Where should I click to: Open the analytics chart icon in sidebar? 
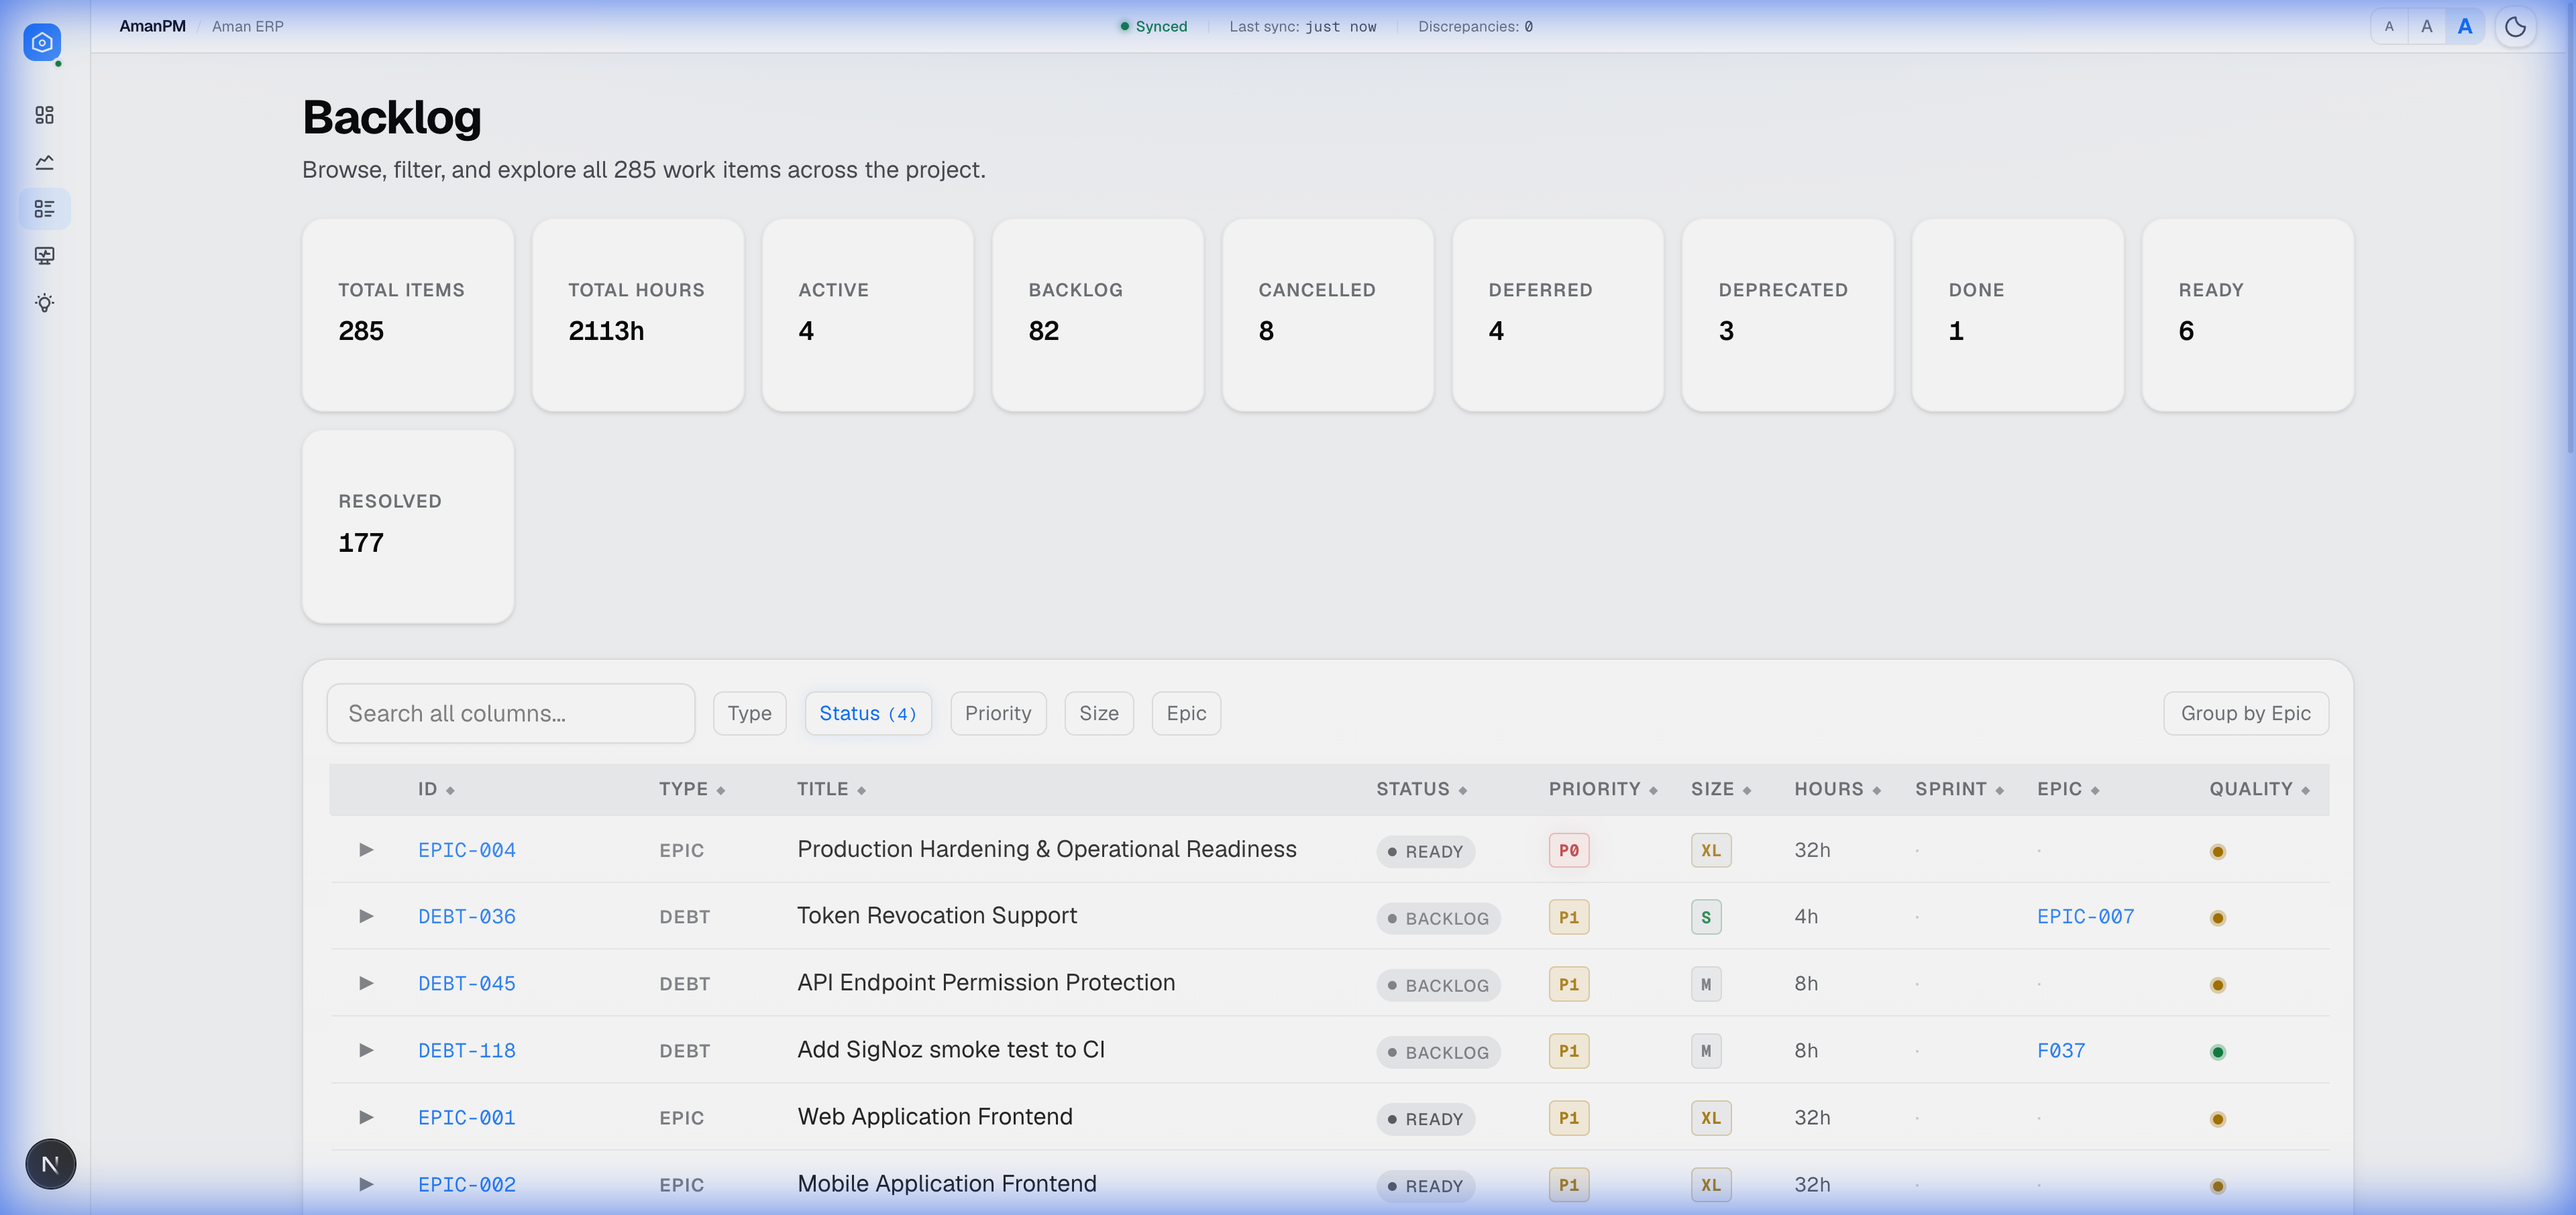44,162
